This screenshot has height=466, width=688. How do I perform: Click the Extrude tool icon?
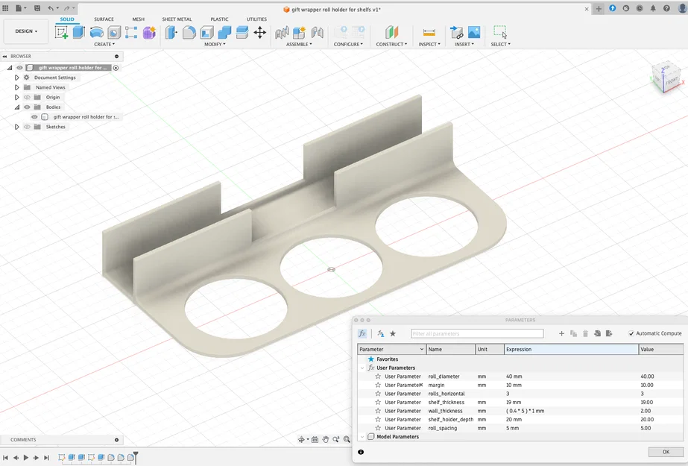[79, 32]
